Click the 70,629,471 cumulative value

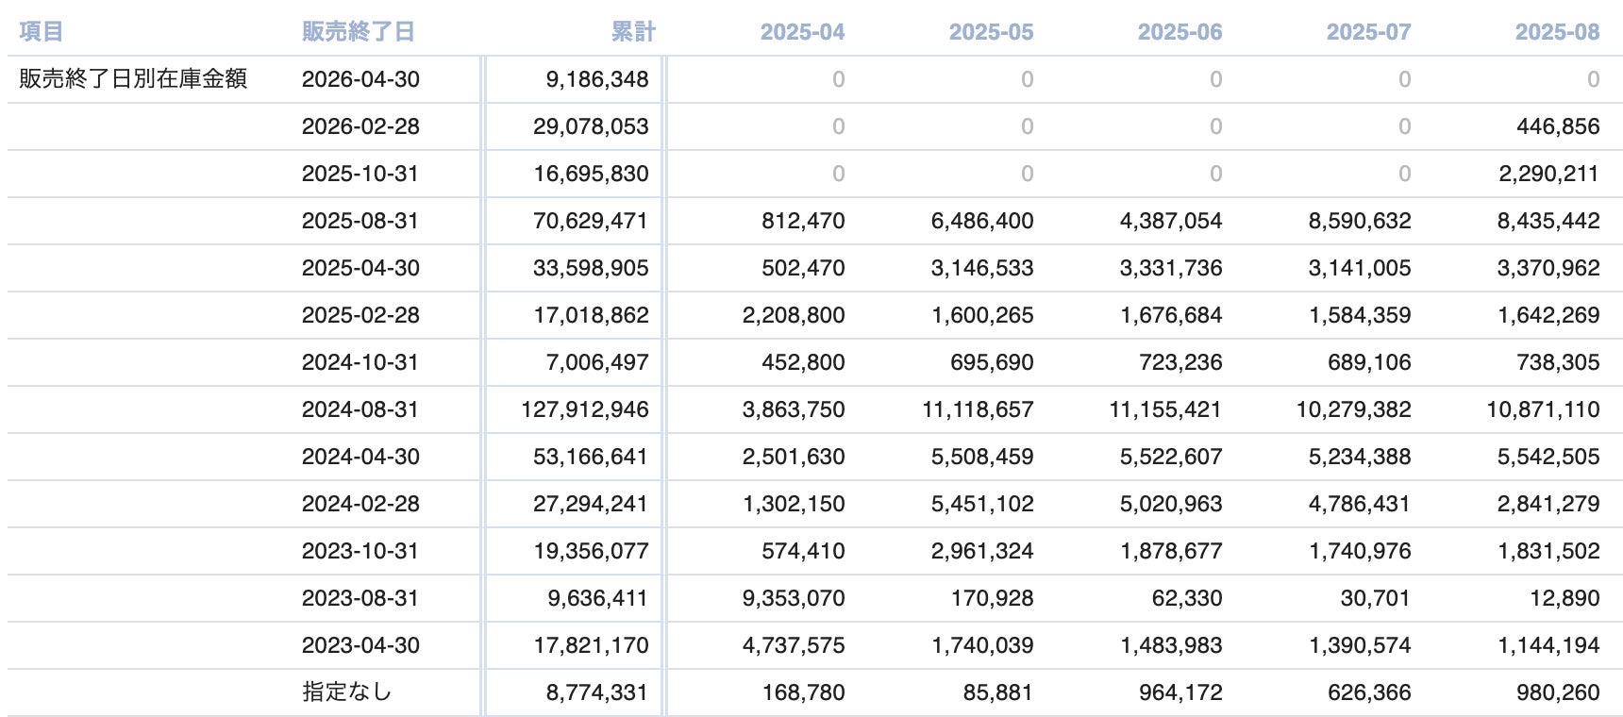590,221
